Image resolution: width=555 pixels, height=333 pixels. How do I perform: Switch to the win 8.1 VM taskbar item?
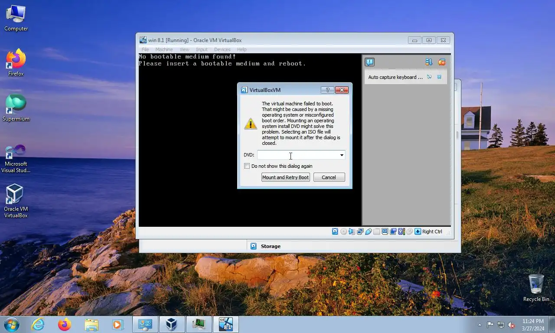click(x=226, y=324)
